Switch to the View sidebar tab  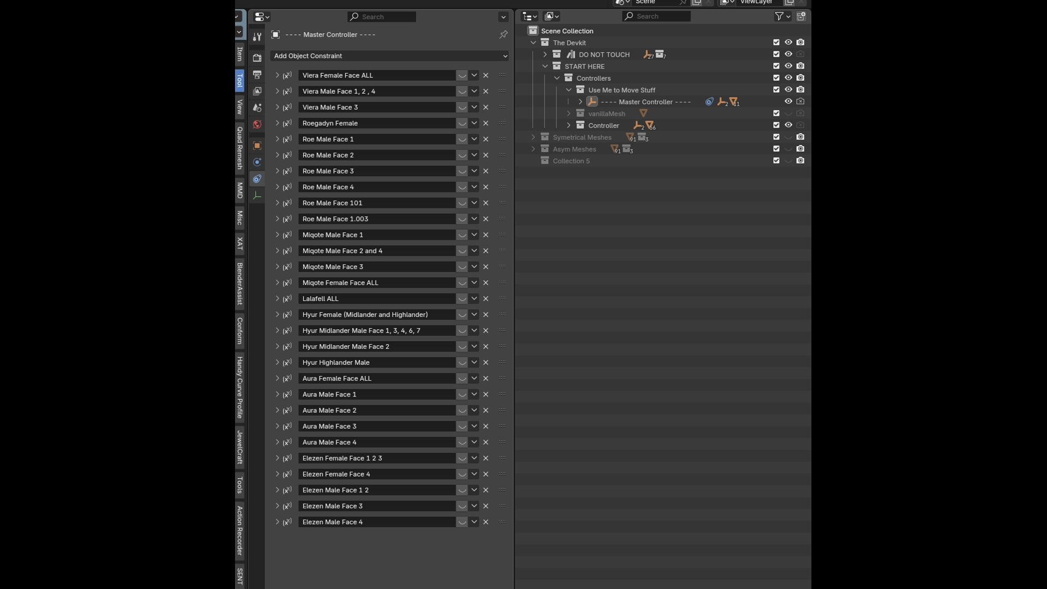tap(239, 107)
